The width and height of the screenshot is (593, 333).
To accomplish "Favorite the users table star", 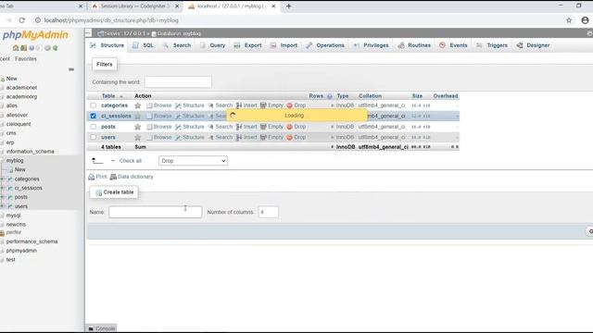I will point(138,138).
